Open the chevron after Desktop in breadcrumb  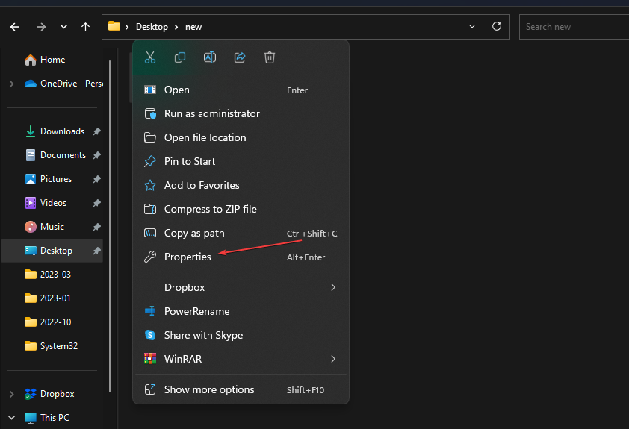pos(176,27)
